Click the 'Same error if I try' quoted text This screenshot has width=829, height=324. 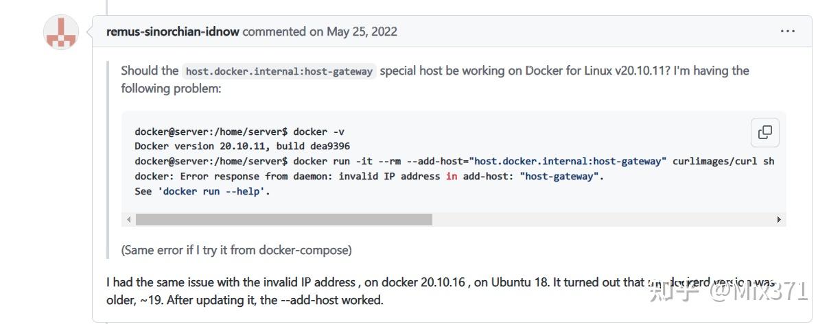(x=237, y=250)
